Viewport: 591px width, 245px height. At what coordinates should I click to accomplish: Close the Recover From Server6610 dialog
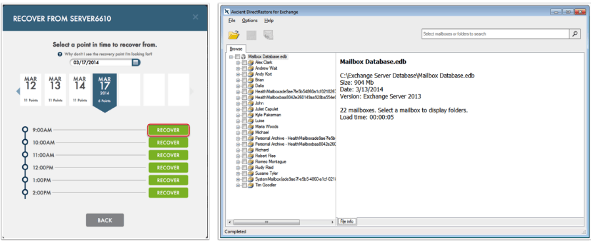pos(195,17)
